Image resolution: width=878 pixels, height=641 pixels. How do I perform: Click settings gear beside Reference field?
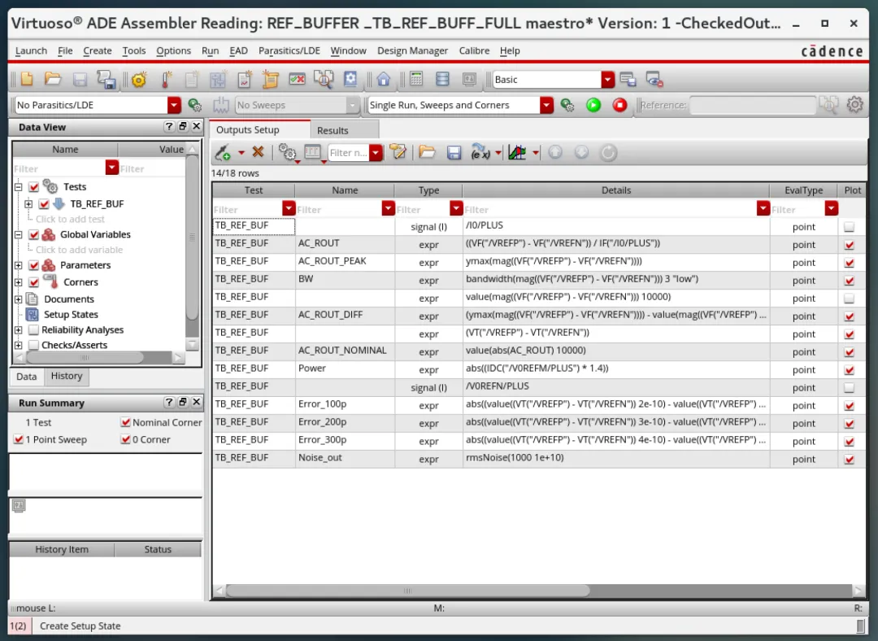pos(854,104)
